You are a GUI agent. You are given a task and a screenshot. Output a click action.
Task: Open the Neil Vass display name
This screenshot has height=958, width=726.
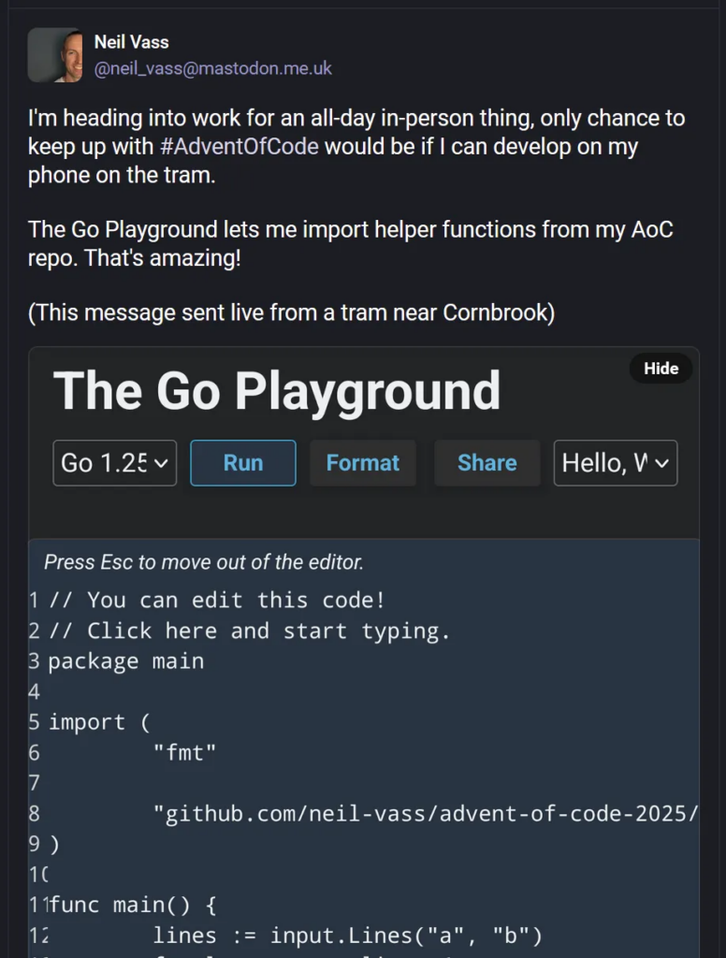coord(131,42)
